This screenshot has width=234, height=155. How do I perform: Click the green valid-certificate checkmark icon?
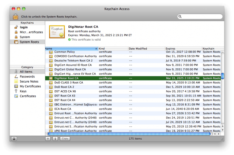(x=69, y=40)
